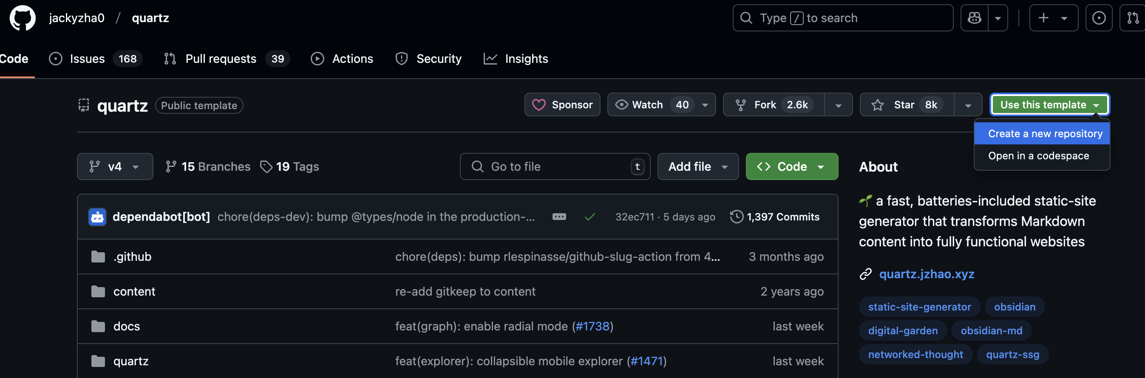Open dependabot[bot] author link
Screen dimensions: 1145x378
pyautogui.click(x=161, y=217)
